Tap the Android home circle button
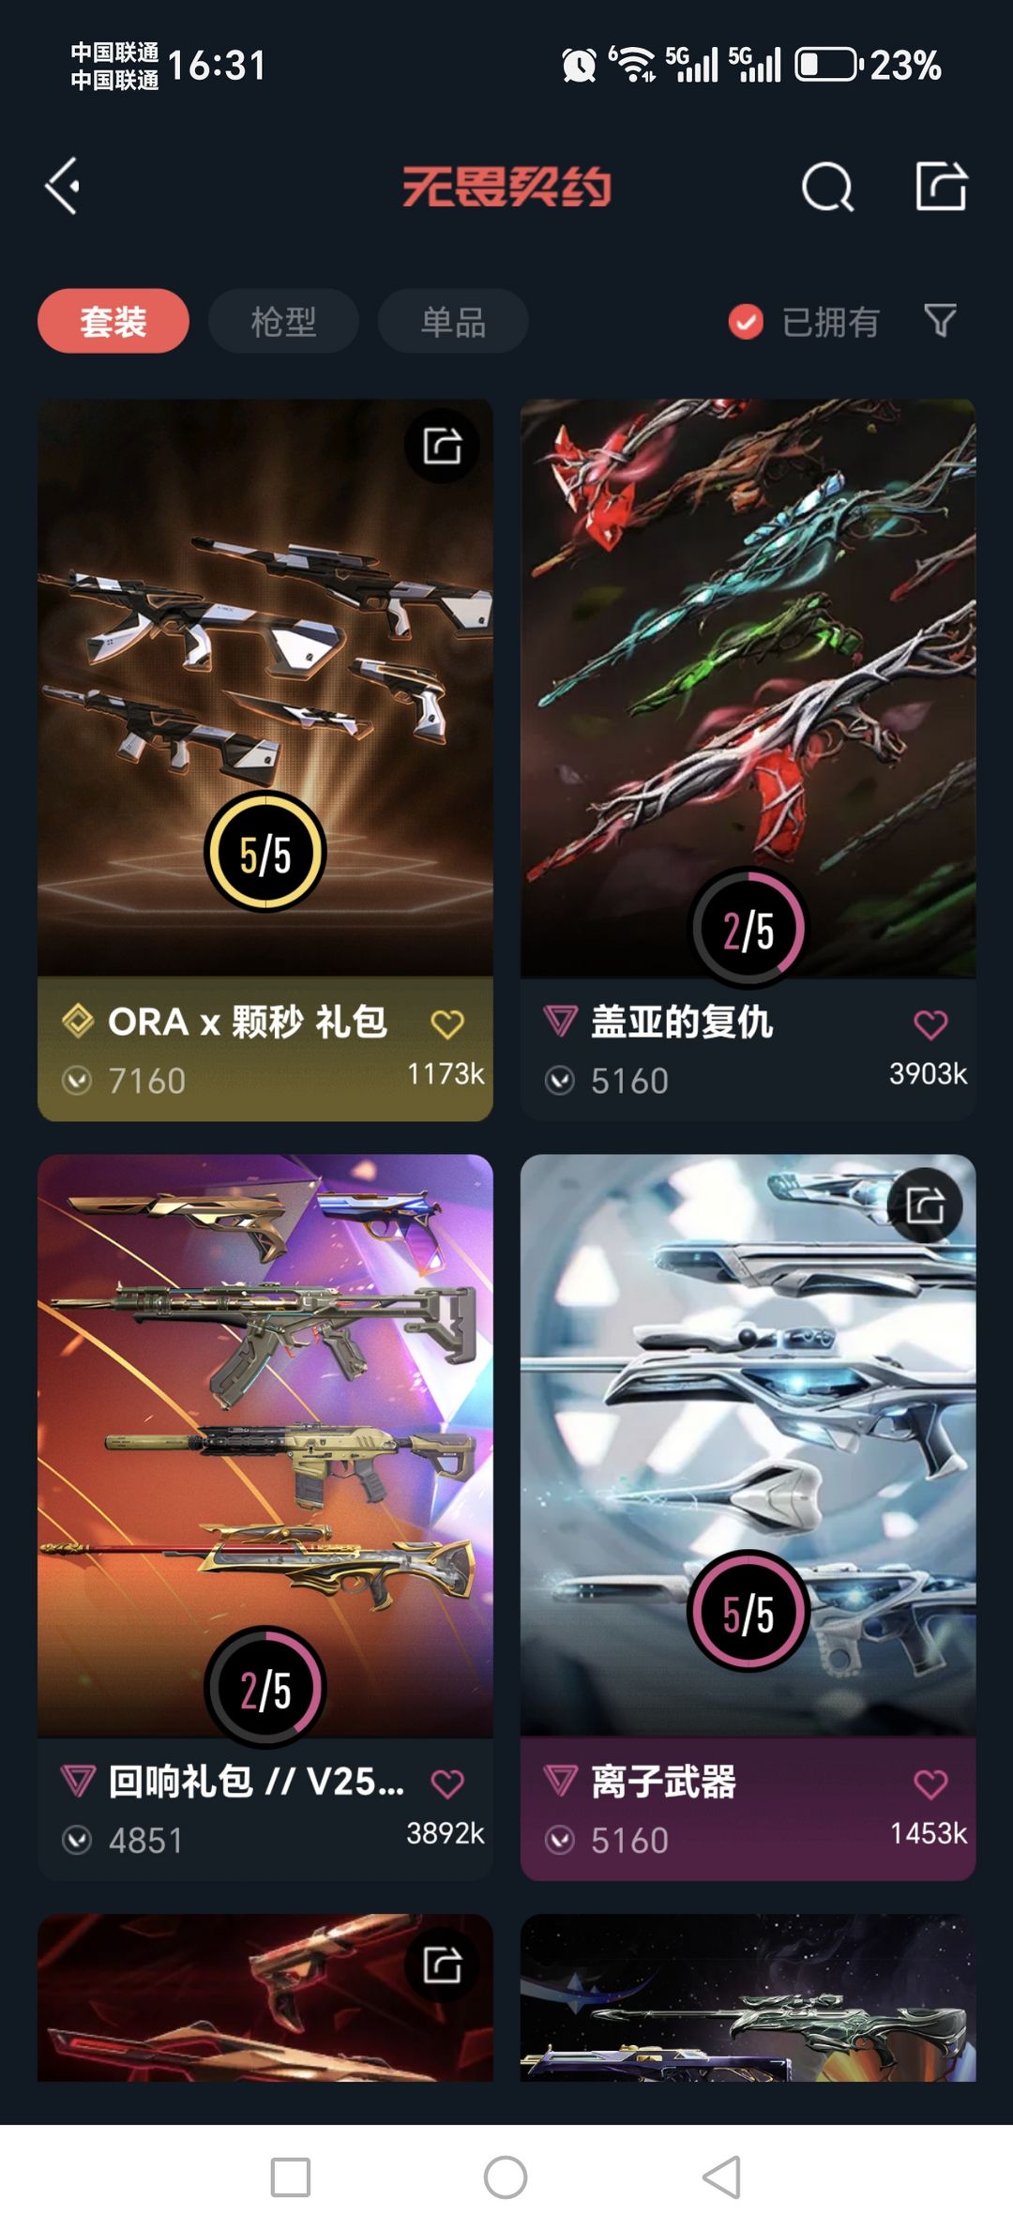Viewport: 1013px width, 2230px height. click(x=506, y=2177)
